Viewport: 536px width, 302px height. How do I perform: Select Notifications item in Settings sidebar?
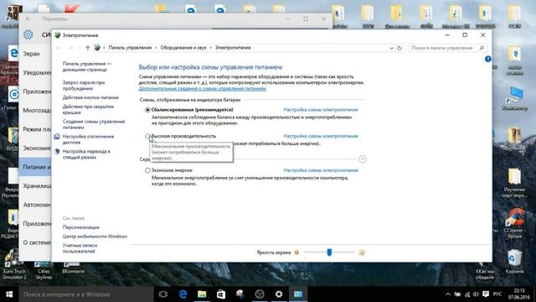coord(35,73)
